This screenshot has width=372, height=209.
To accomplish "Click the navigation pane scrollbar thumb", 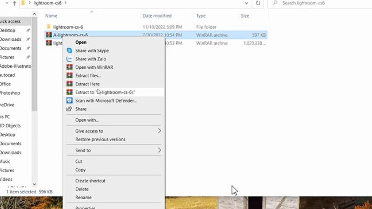I will tap(34, 64).
